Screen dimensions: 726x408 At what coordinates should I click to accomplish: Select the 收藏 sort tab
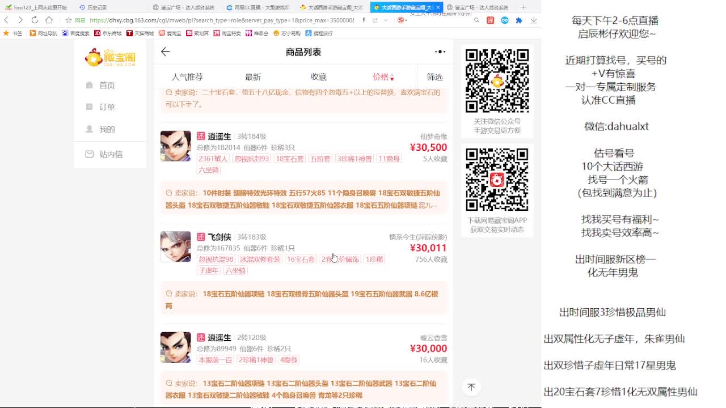[319, 77]
